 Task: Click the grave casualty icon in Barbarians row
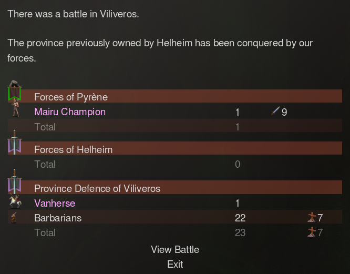pos(312,217)
